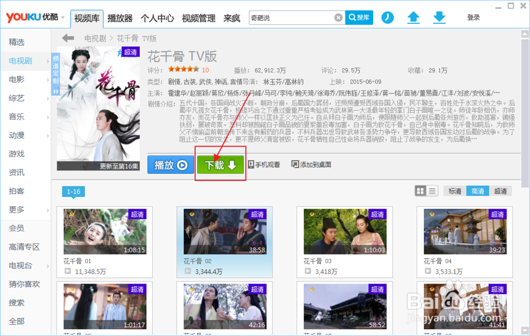Open the Youku logo dropdown arrow
This screenshot has width=530, height=336.
pyautogui.click(x=63, y=17)
